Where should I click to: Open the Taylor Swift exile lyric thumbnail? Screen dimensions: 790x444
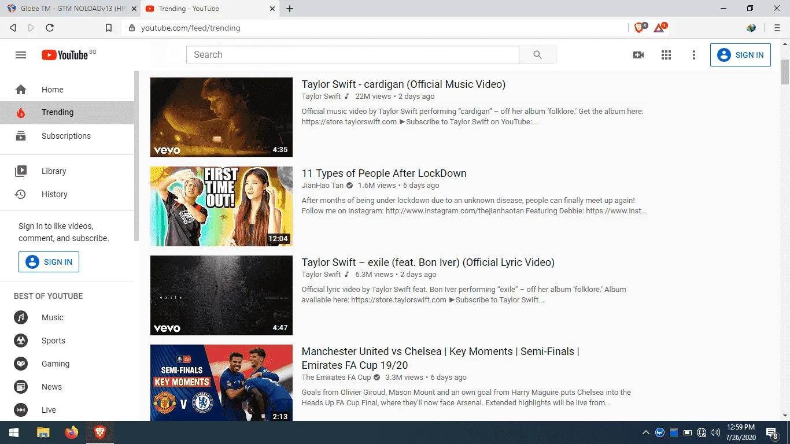[222, 295]
